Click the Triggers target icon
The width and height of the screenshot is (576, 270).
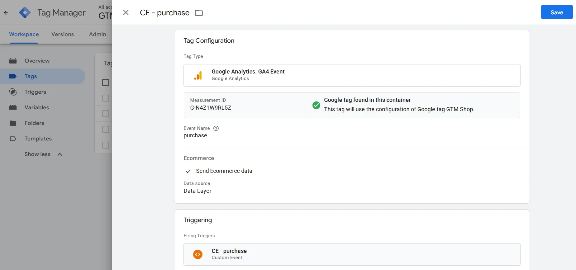click(13, 92)
